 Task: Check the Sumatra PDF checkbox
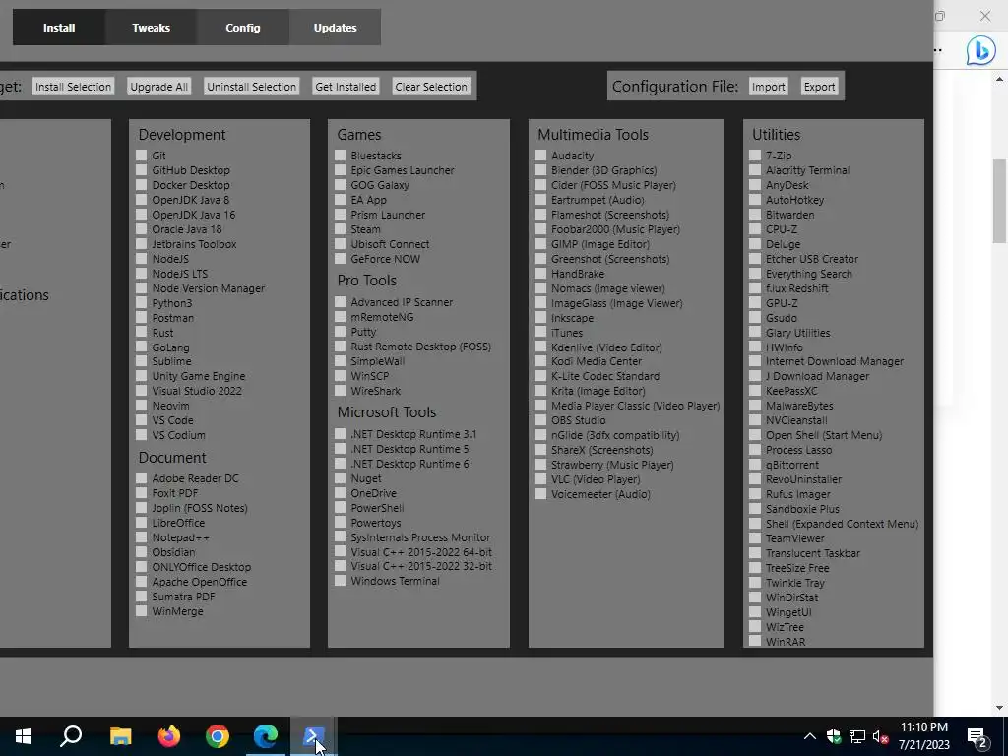[x=142, y=596]
